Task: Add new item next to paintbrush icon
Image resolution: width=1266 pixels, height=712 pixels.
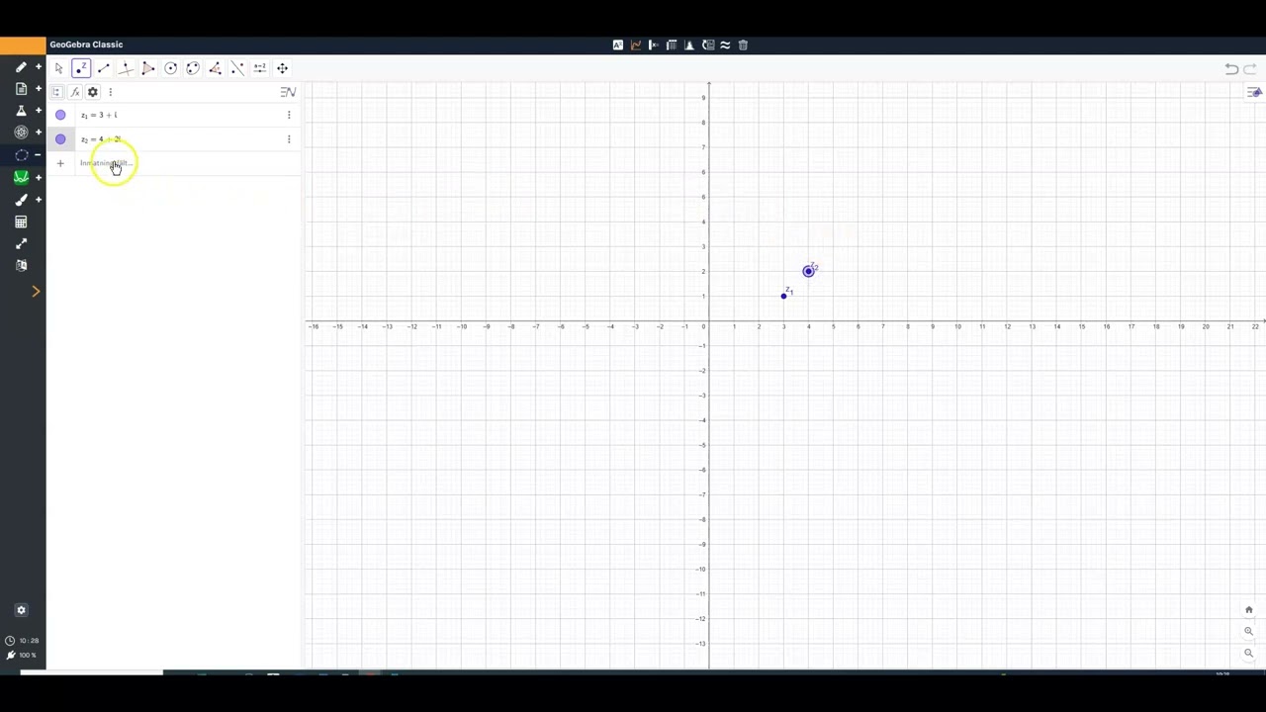Action: [x=39, y=200]
